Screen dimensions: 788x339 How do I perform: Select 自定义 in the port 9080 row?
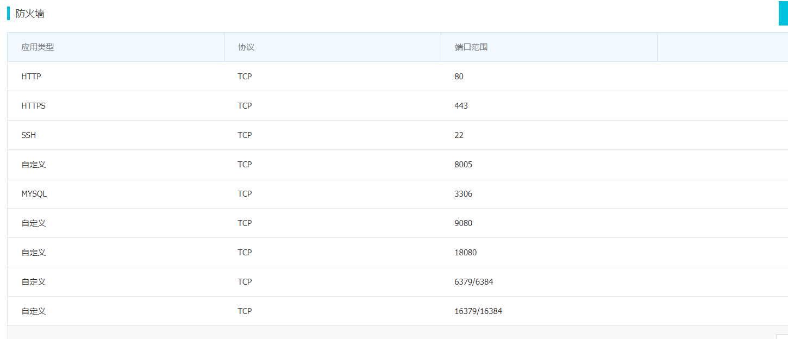pos(34,223)
